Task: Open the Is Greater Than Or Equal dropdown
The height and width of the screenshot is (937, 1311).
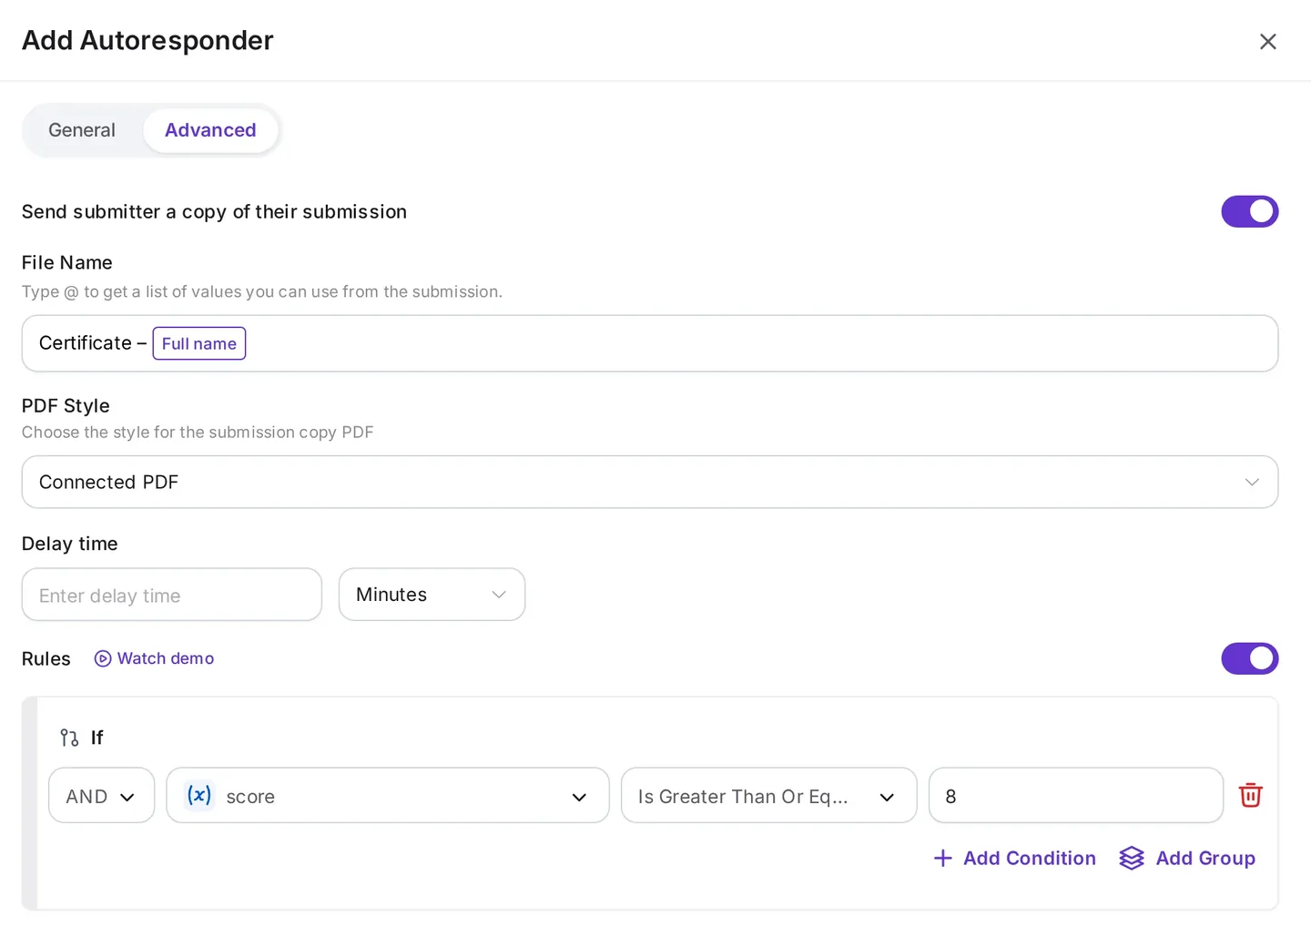Action: pos(768,796)
